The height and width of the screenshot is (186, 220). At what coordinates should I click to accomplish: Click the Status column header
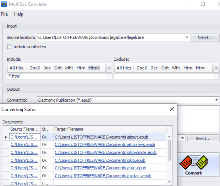[47, 129]
